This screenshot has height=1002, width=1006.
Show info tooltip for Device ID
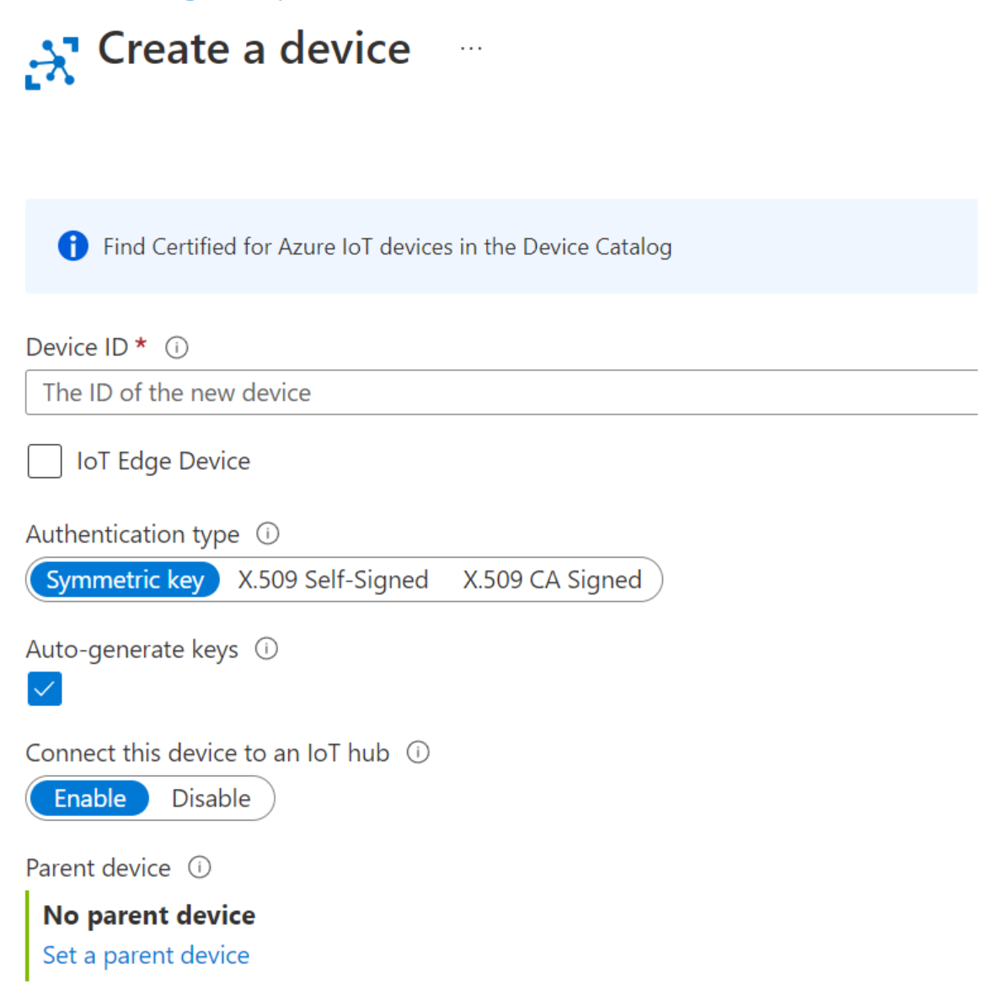click(176, 347)
